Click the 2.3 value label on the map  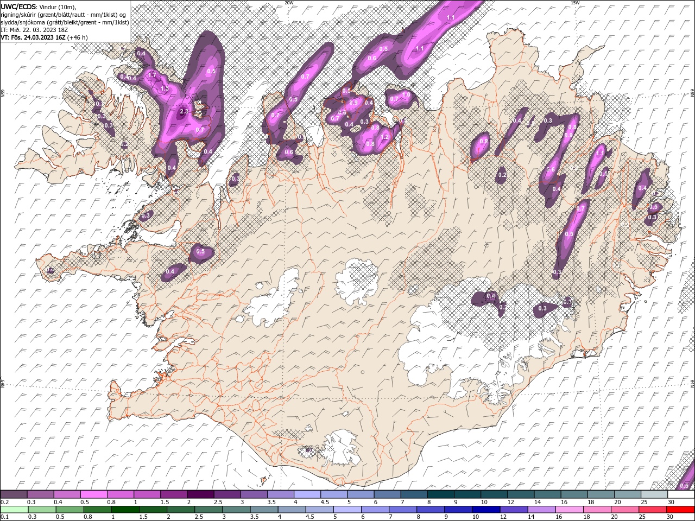(x=184, y=111)
